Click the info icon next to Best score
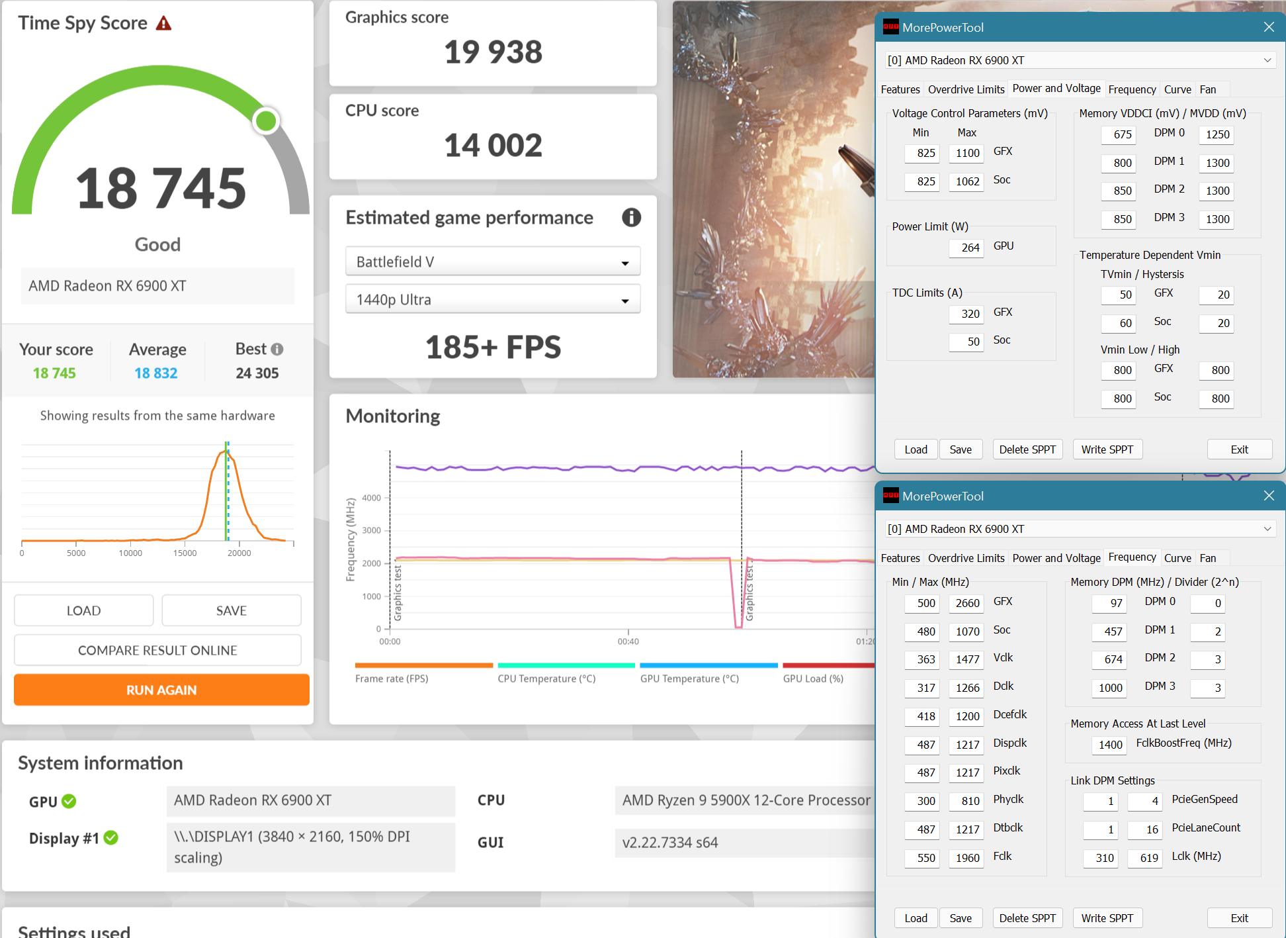The image size is (1286, 938). click(277, 349)
